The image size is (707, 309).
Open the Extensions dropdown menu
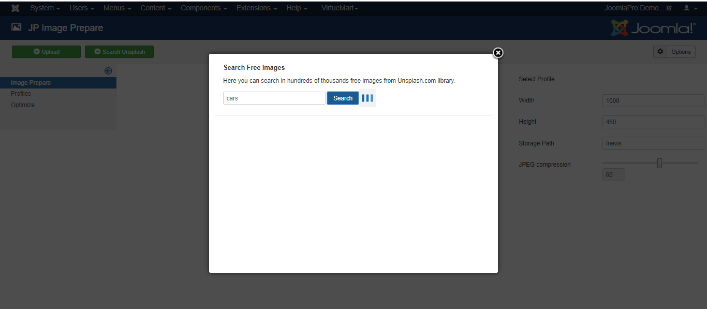tap(257, 8)
